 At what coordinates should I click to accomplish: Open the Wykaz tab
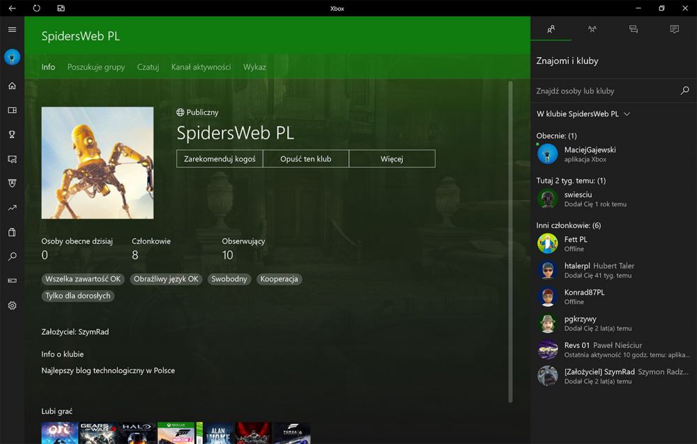tap(254, 67)
